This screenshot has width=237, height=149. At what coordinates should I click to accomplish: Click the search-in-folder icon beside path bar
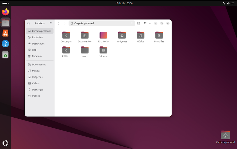coord(139,23)
